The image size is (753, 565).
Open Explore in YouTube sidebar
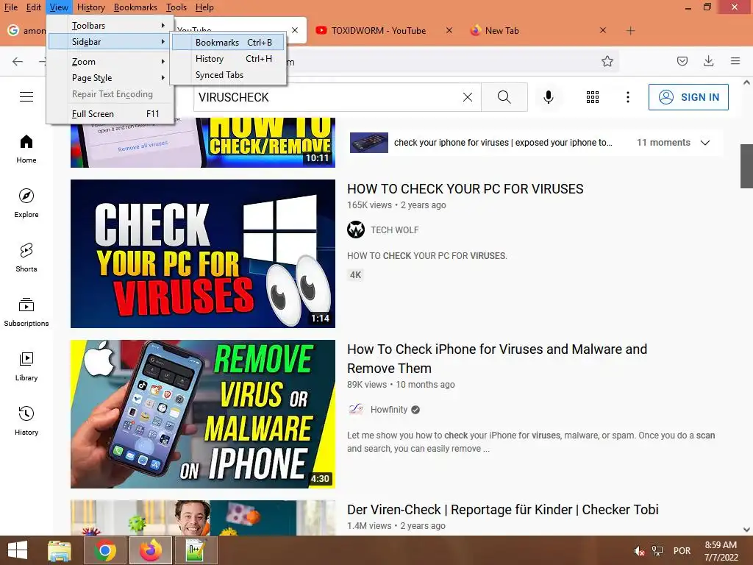point(26,203)
